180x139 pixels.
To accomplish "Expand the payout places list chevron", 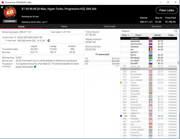I will [x=117, y=66].
